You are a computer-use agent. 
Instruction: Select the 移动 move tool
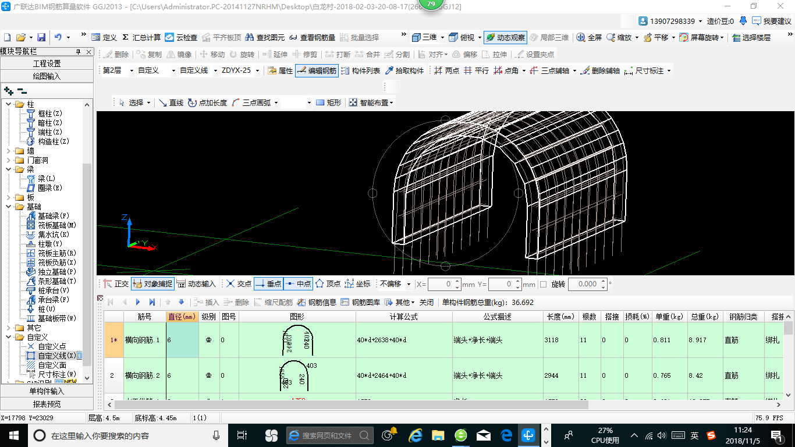212,54
